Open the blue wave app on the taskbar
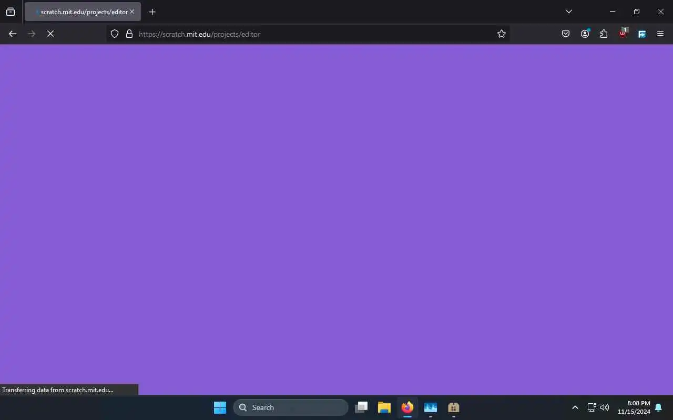 click(x=431, y=407)
